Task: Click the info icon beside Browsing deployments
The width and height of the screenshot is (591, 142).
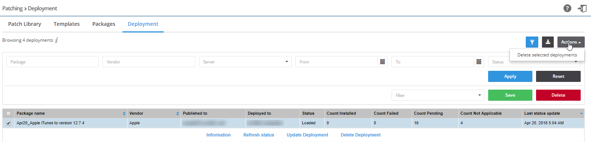Action: (56, 40)
